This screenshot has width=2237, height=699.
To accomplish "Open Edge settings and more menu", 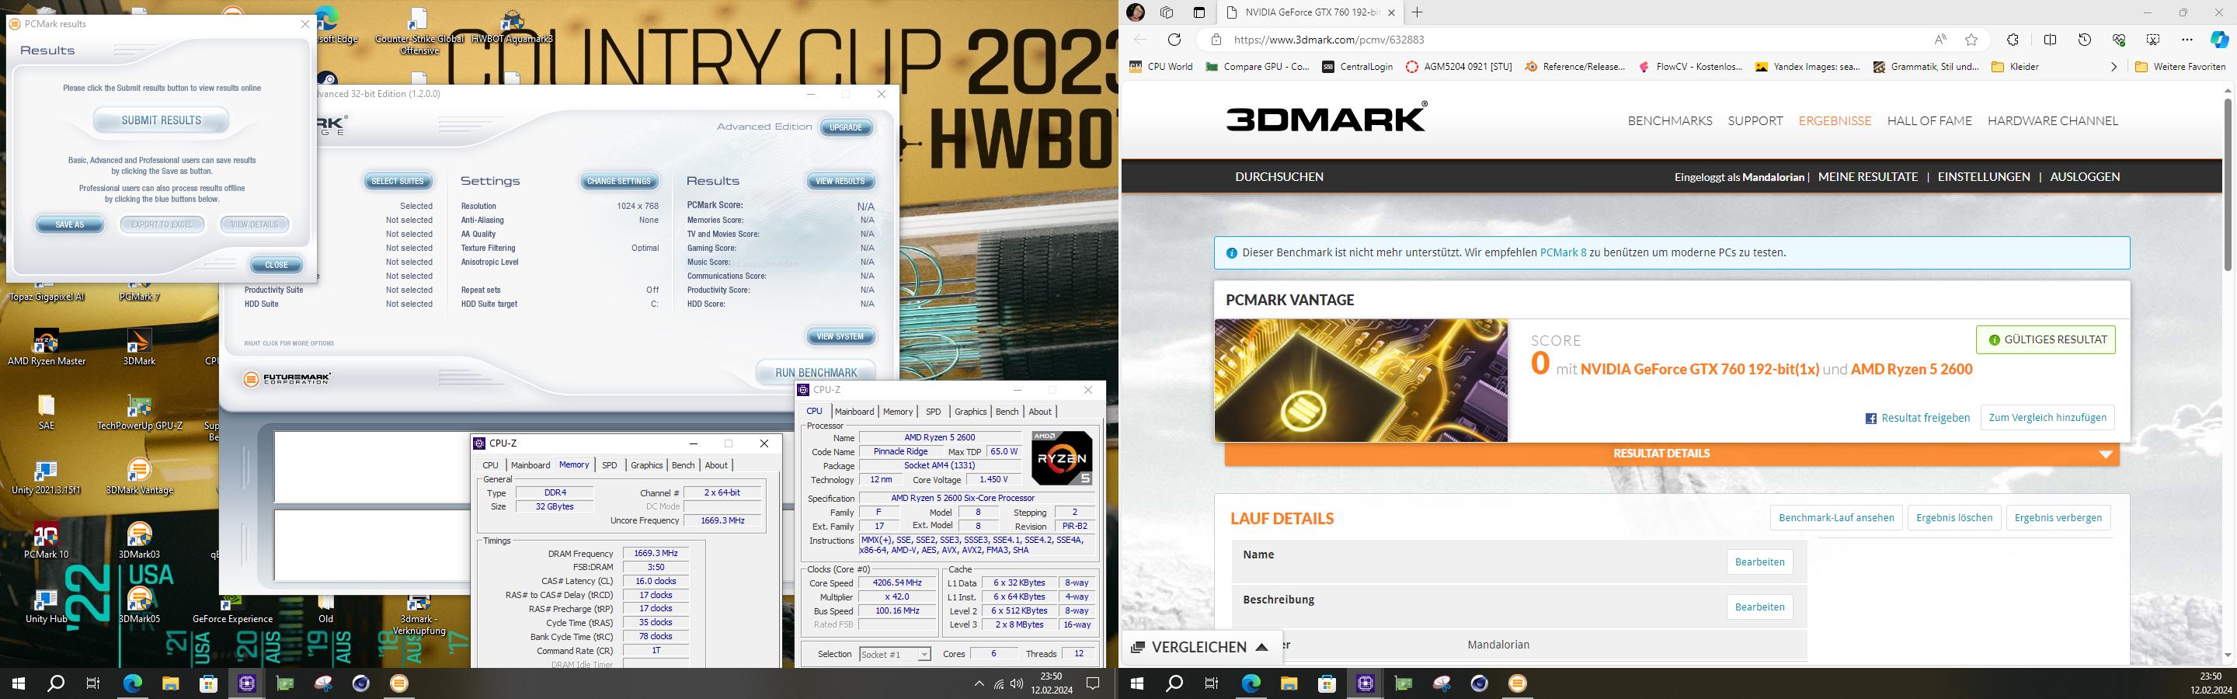I will [2187, 39].
